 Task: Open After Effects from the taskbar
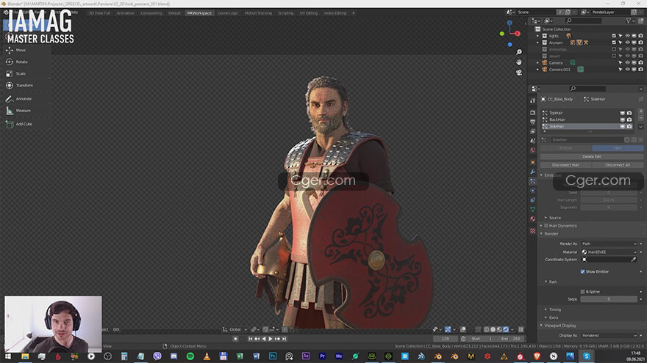[306, 356]
